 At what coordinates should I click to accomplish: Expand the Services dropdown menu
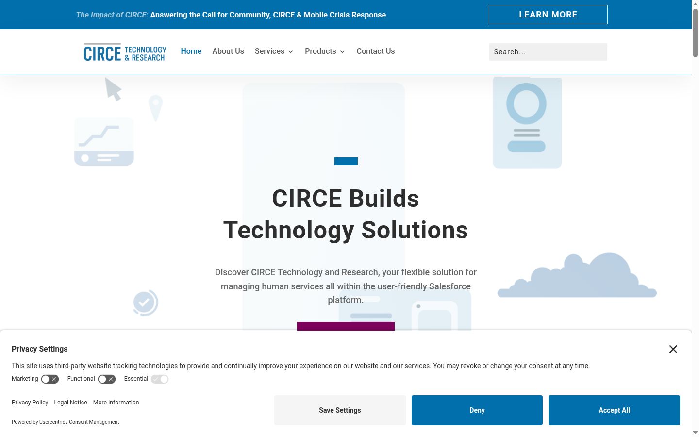click(x=274, y=51)
